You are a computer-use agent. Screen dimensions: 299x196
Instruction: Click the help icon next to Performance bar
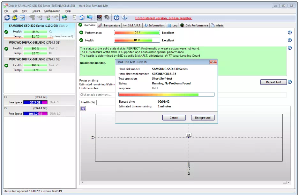[290, 33]
